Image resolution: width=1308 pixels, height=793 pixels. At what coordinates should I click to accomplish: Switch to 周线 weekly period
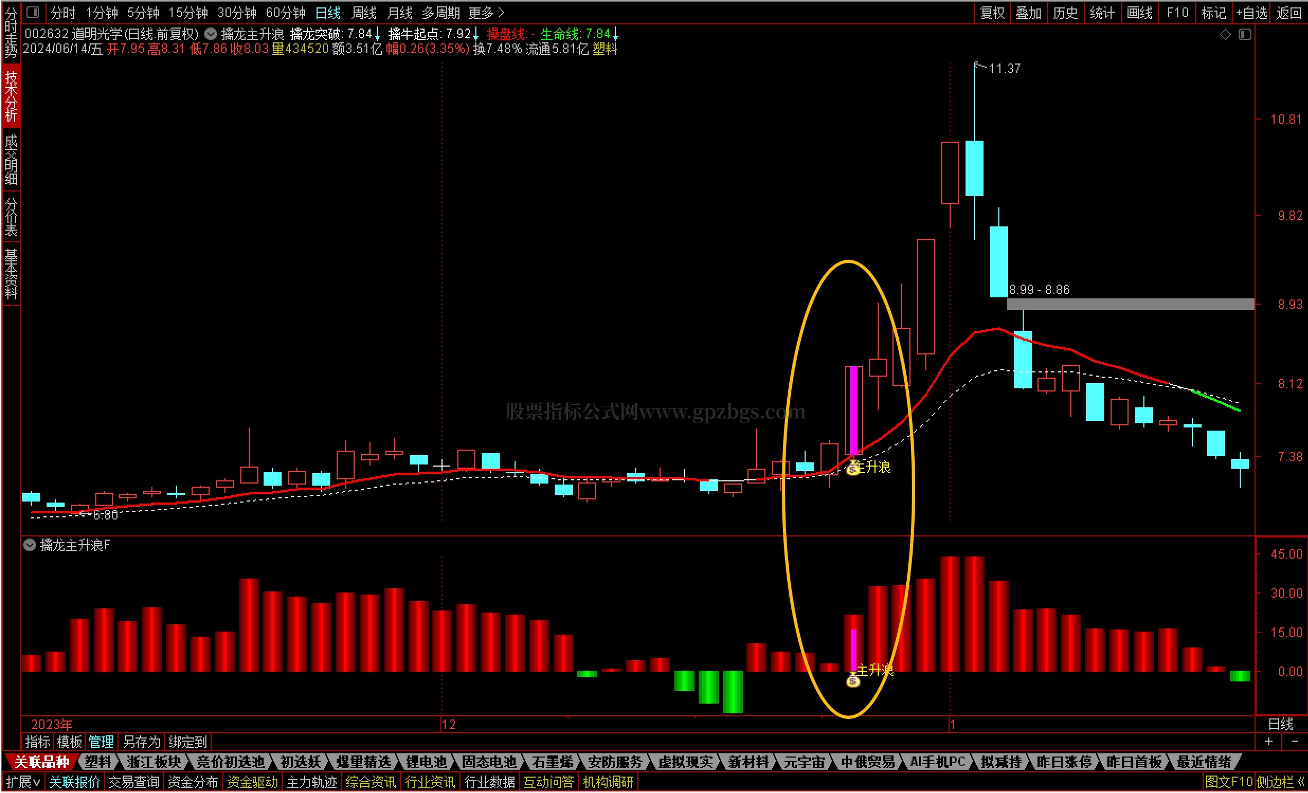tap(364, 12)
